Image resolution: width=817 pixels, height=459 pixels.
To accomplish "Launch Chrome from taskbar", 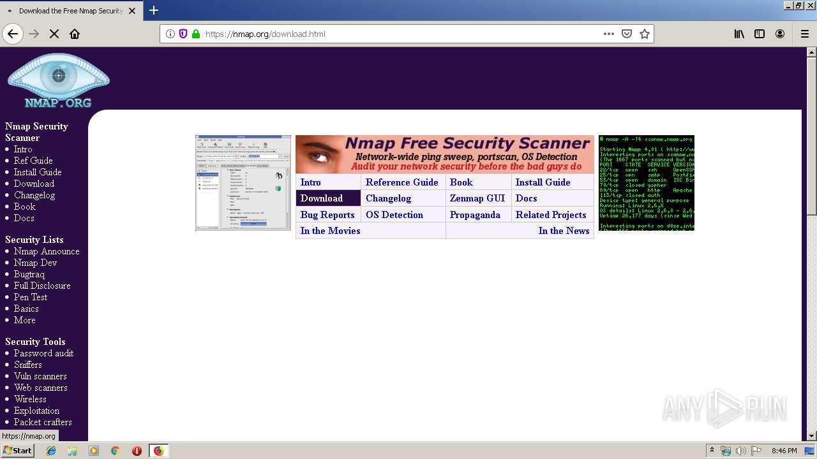I will tap(115, 451).
